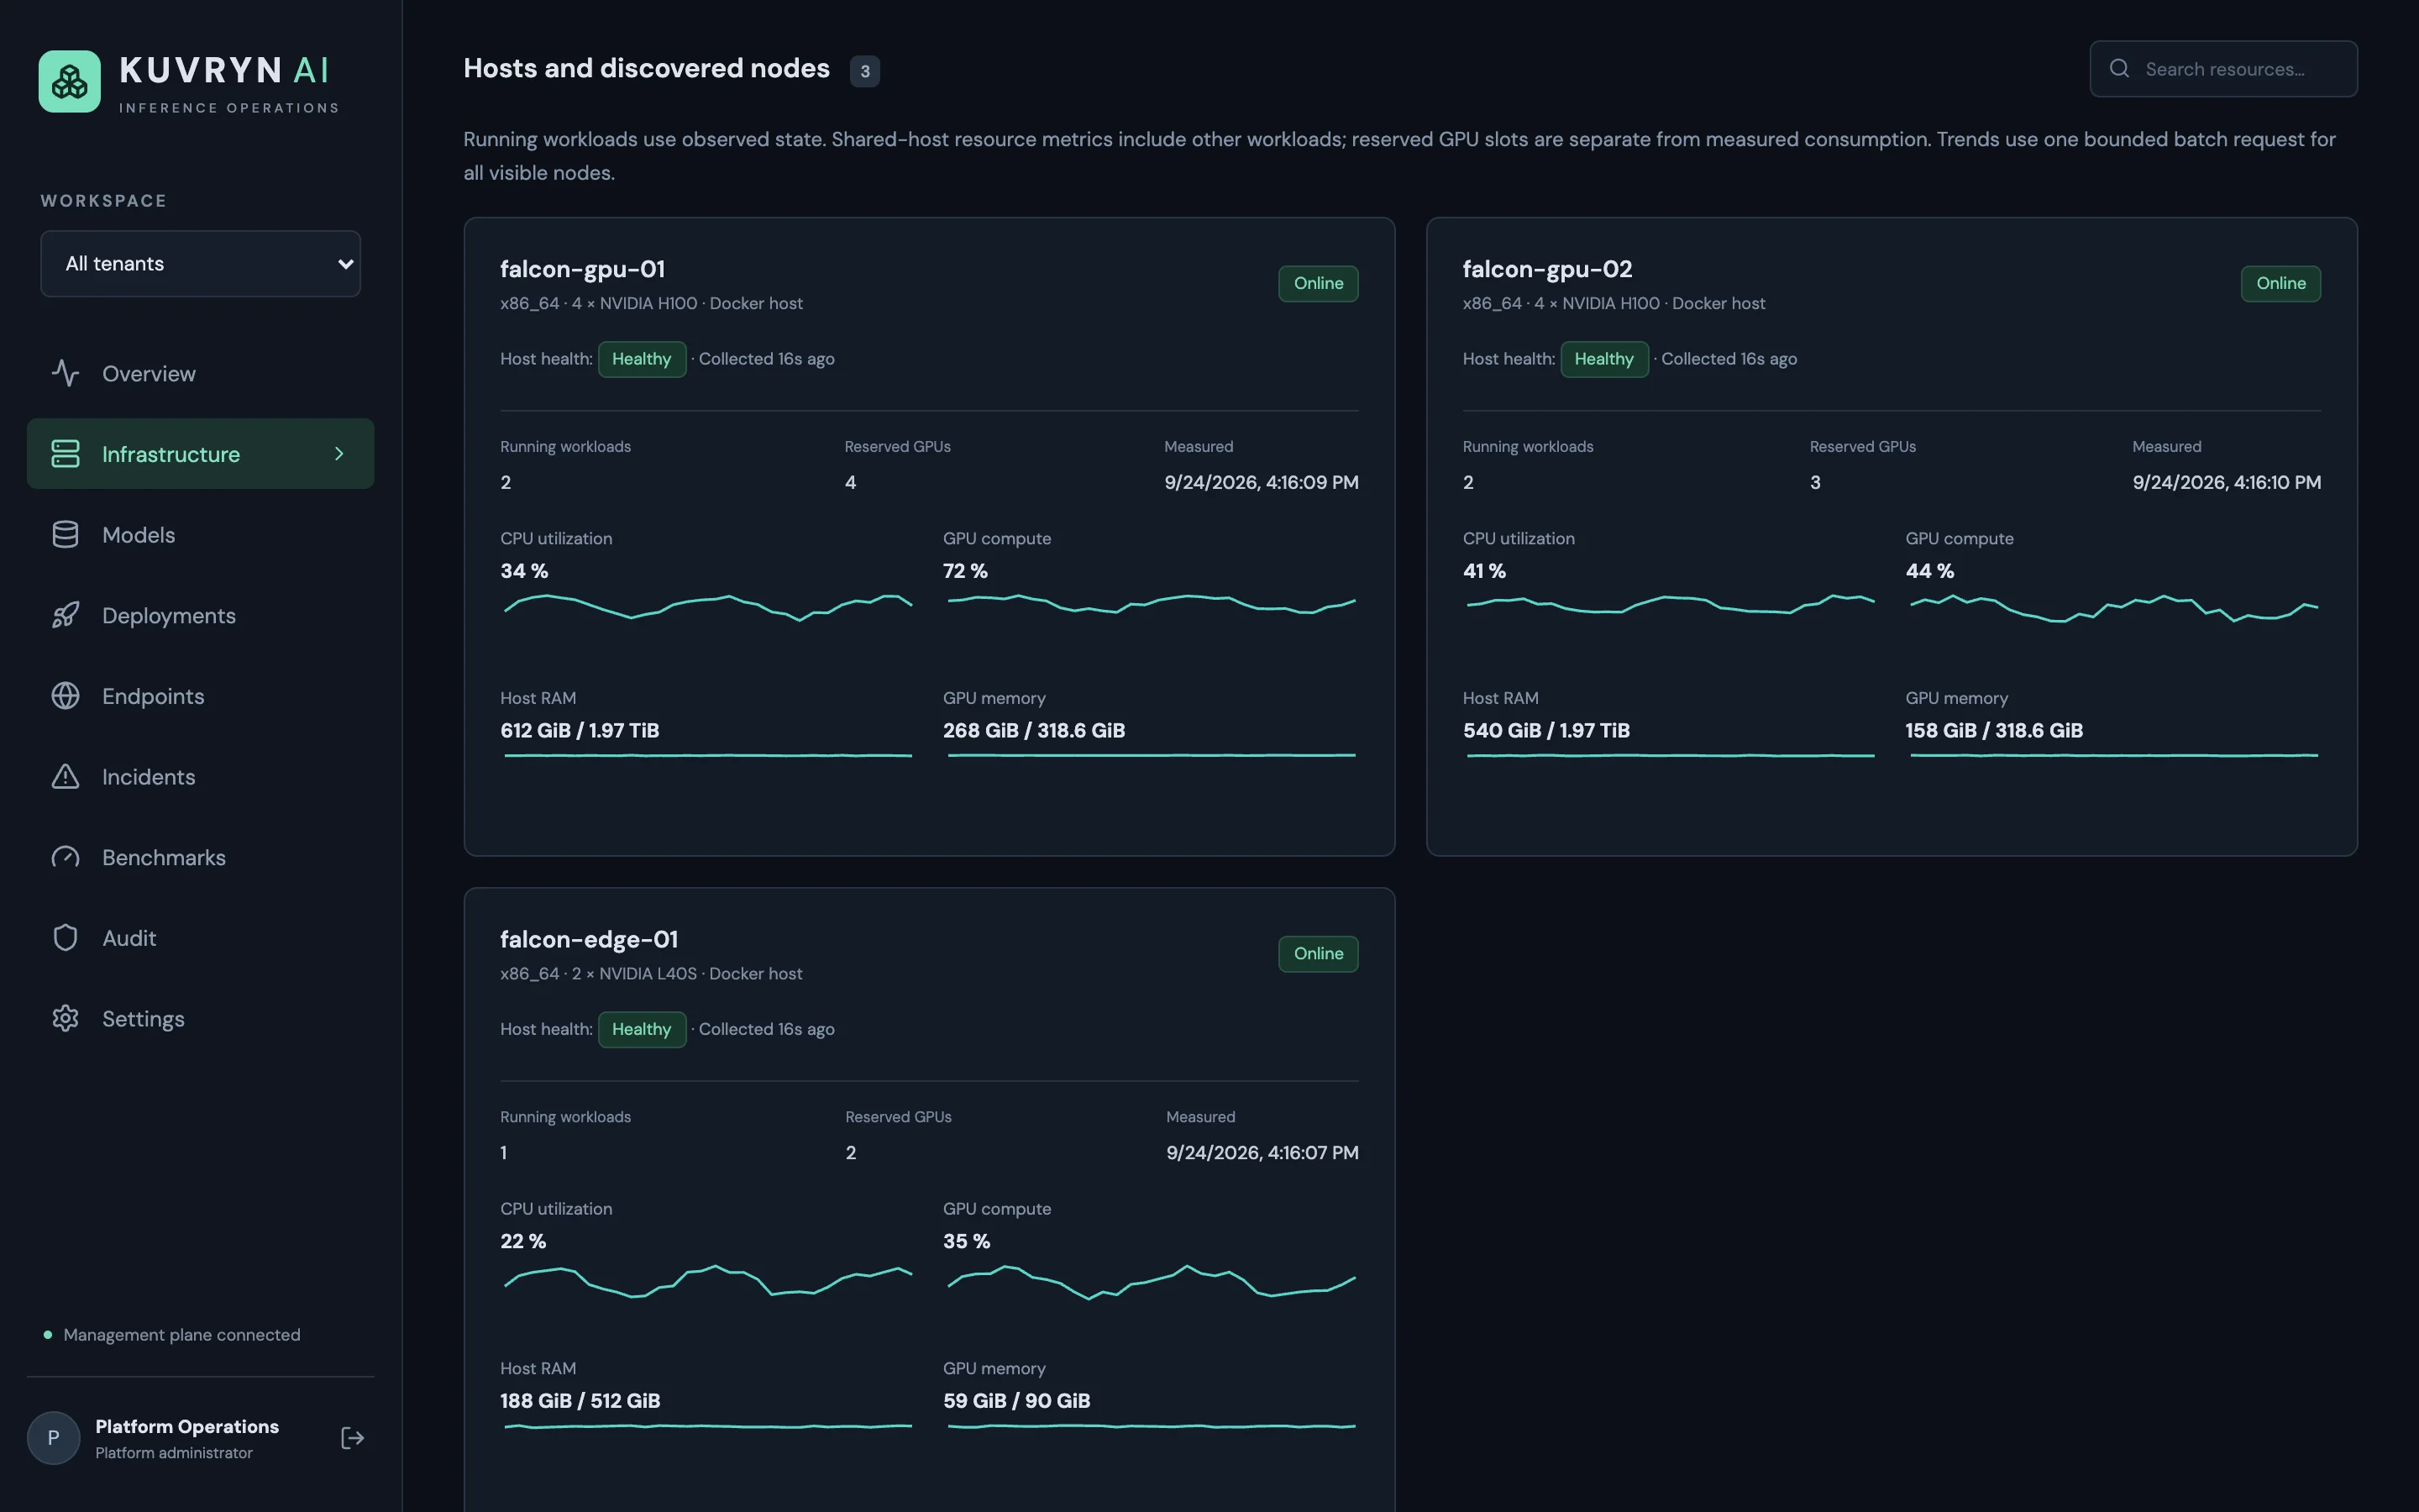Switch to Benchmarks
The width and height of the screenshot is (2419, 1512).
point(200,857)
